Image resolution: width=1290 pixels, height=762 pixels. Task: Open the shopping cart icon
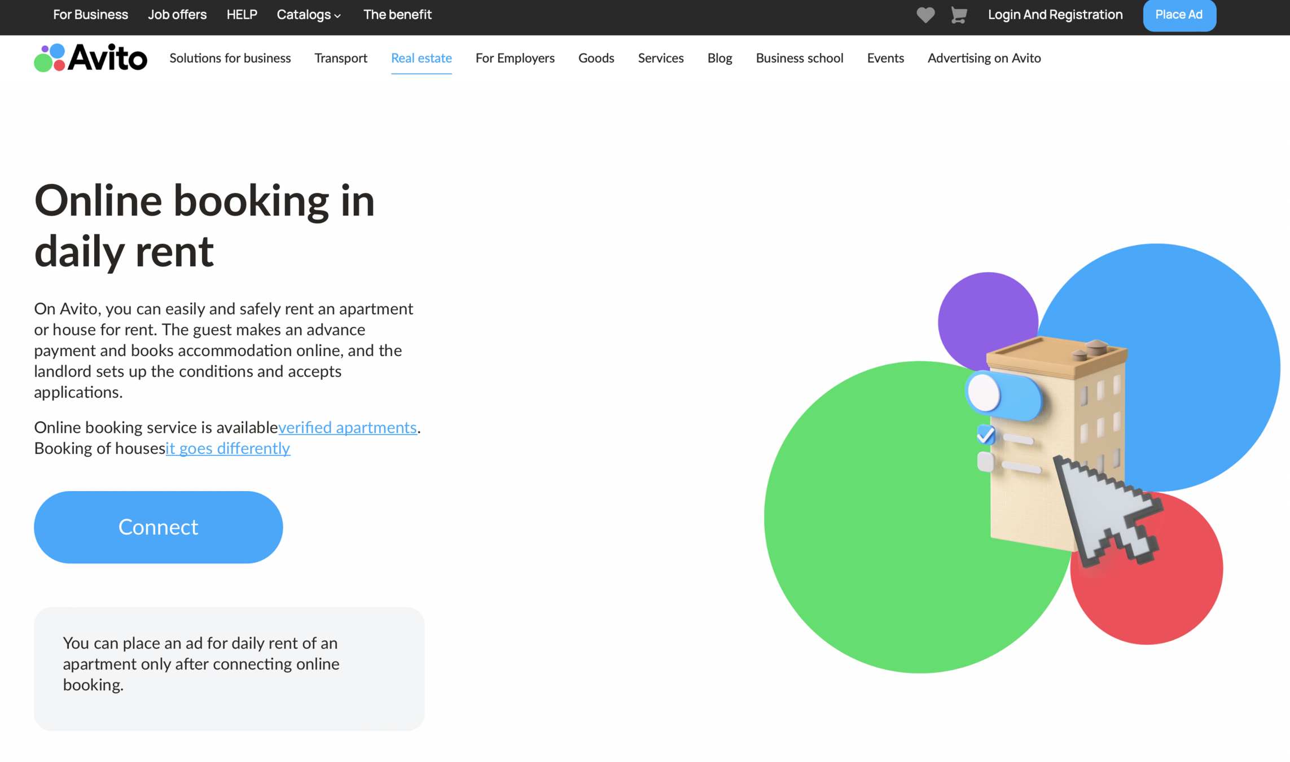tap(958, 15)
